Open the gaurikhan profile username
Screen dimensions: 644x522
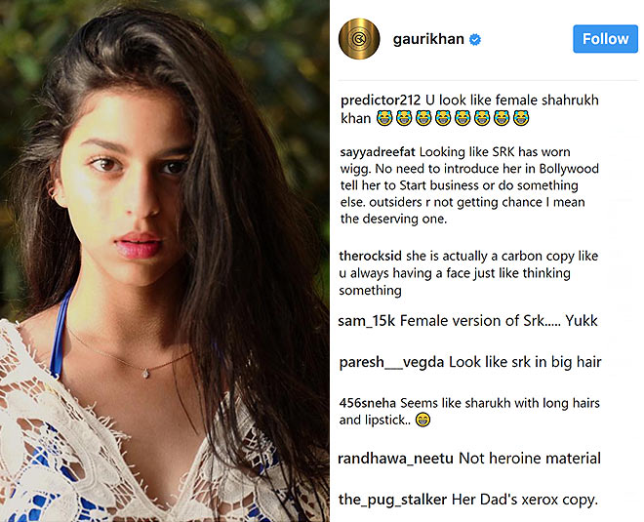pyautogui.click(x=428, y=39)
